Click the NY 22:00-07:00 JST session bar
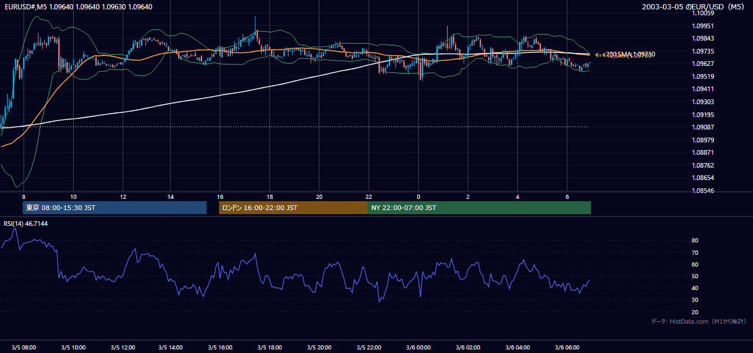 tap(479, 208)
